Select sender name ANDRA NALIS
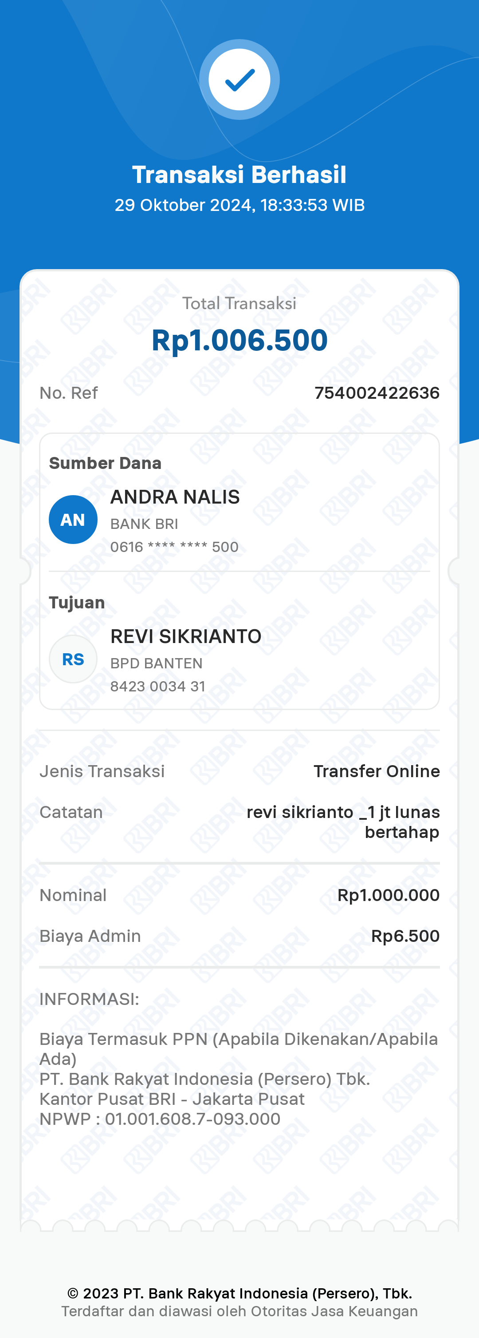 click(175, 497)
